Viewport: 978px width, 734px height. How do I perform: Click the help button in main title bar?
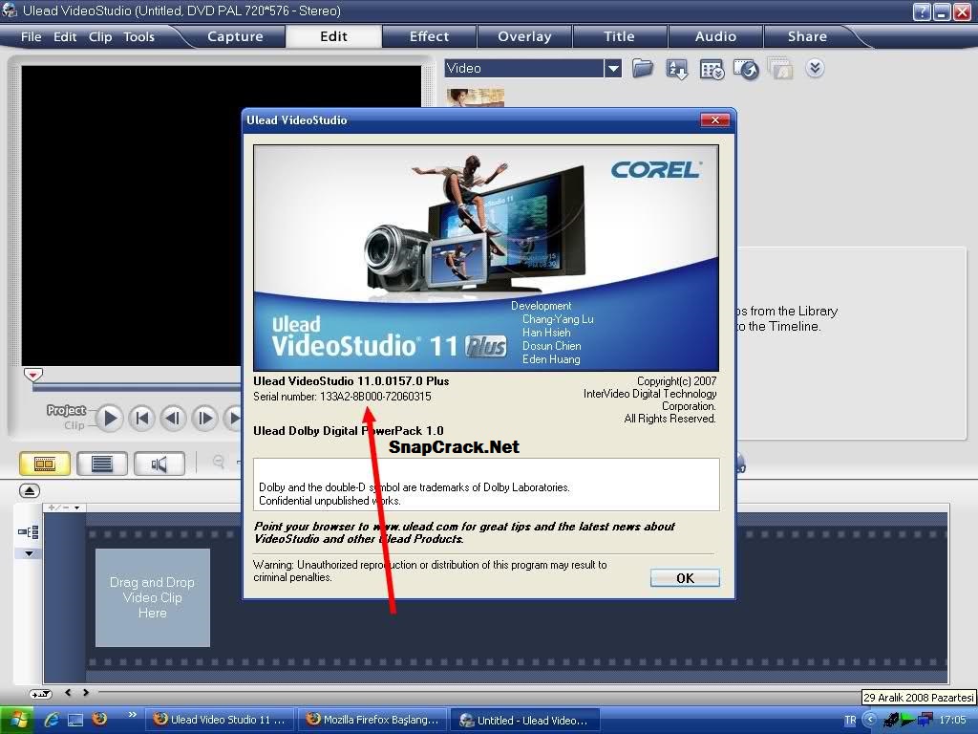pyautogui.click(x=922, y=11)
